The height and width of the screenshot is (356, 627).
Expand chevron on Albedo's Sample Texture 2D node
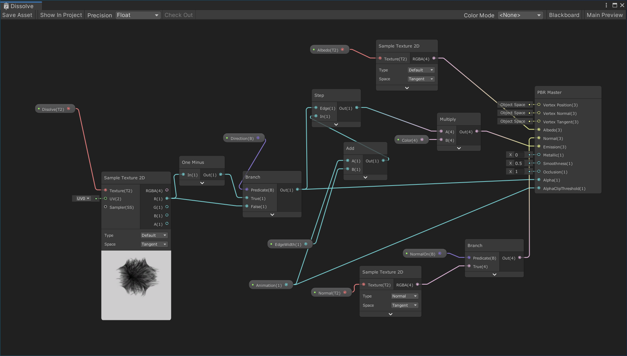click(407, 88)
